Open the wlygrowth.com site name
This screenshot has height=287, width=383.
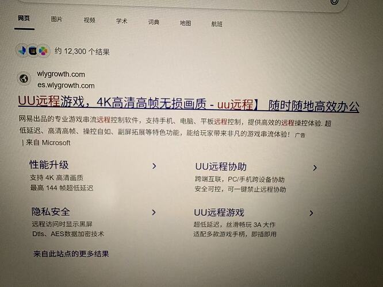[x=61, y=74]
